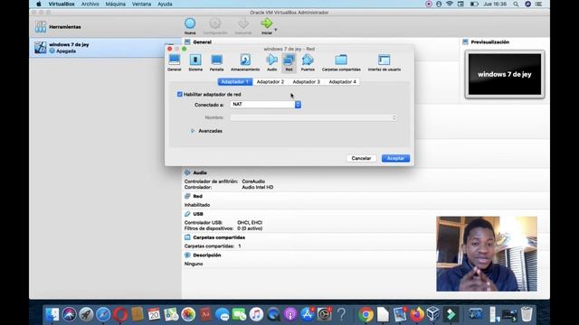Screen dimensions: 579x325
Task: Click the Descartar toolbar icon
Action: coord(243,26)
